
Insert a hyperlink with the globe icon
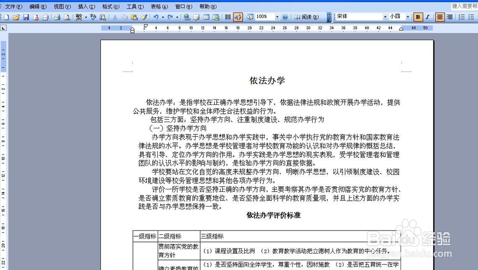point(187,17)
